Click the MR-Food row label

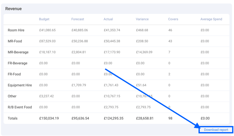pos(15,41)
